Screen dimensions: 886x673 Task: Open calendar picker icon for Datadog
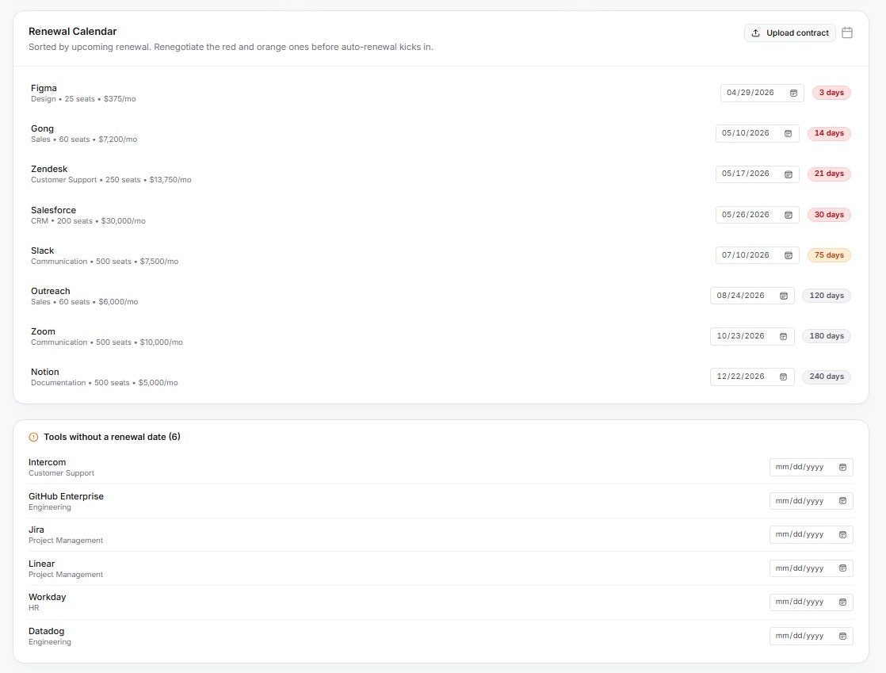click(x=842, y=637)
